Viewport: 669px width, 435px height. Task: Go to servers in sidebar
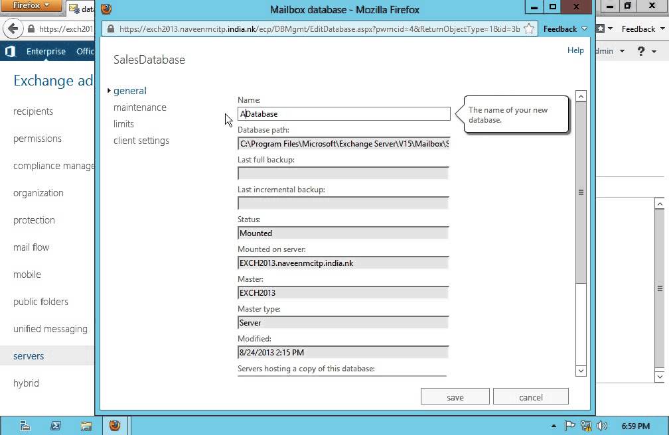pyautogui.click(x=29, y=356)
